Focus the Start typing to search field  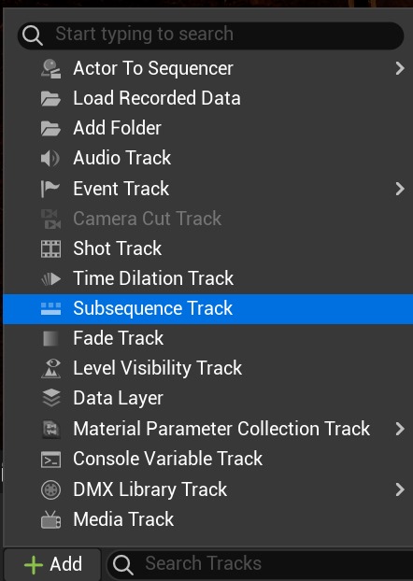point(210,35)
